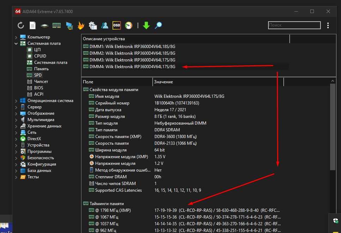Click the magnifier search icon
341x233 pixels.
(x=158, y=25)
